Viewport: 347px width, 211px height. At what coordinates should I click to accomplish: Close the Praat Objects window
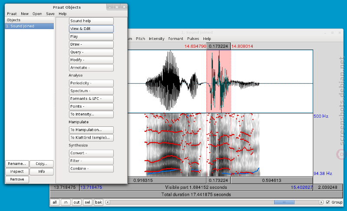point(124,7)
